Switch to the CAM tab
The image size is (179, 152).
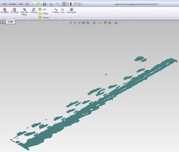point(10,22)
